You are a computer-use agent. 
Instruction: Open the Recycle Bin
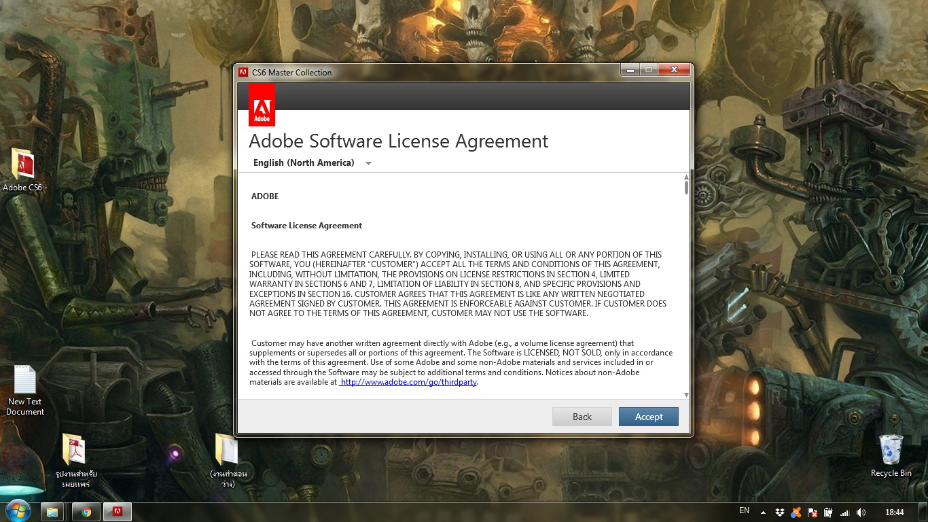(x=891, y=450)
